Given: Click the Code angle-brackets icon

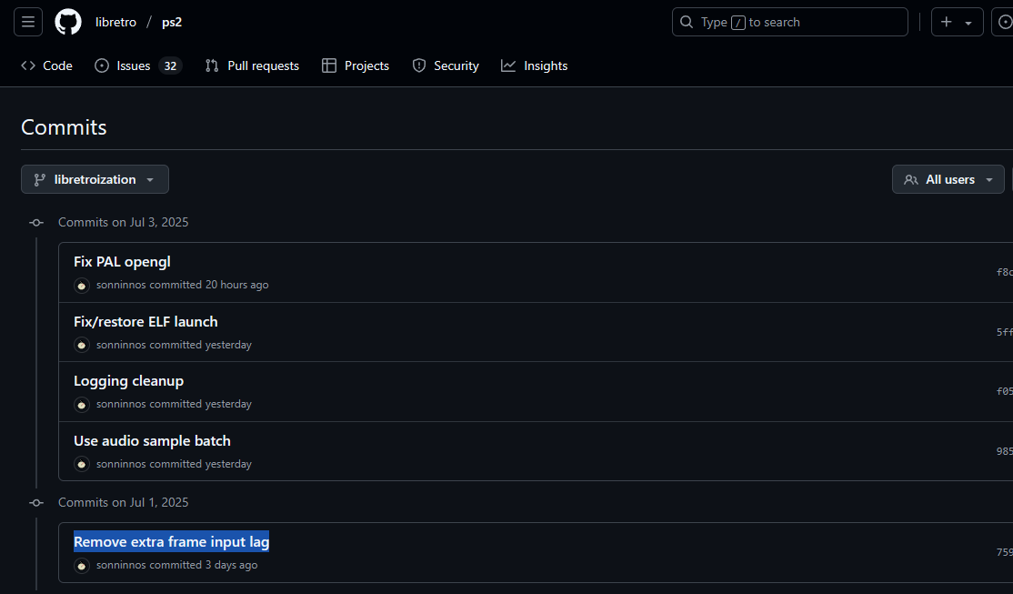Looking at the screenshot, I should [x=28, y=65].
